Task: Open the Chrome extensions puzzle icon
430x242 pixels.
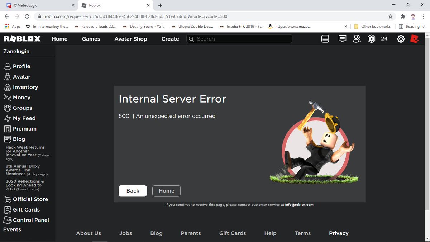Action: tap(403, 16)
